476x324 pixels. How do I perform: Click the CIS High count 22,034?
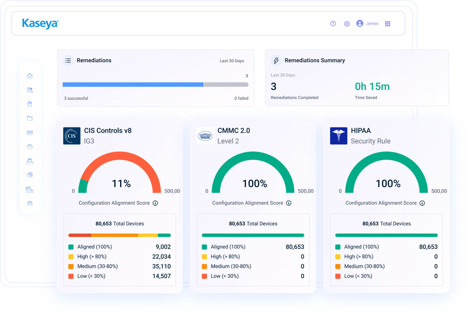[x=161, y=257]
